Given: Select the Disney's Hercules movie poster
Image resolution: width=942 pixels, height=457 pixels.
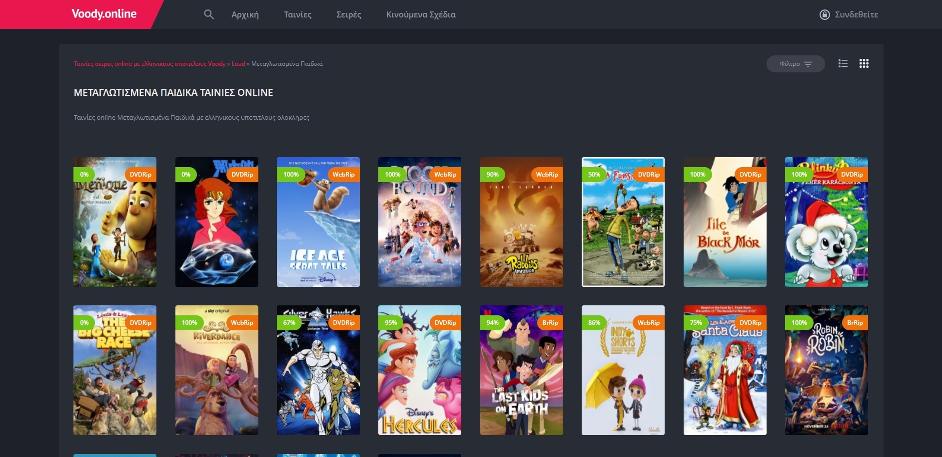Looking at the screenshot, I should pyautogui.click(x=420, y=370).
